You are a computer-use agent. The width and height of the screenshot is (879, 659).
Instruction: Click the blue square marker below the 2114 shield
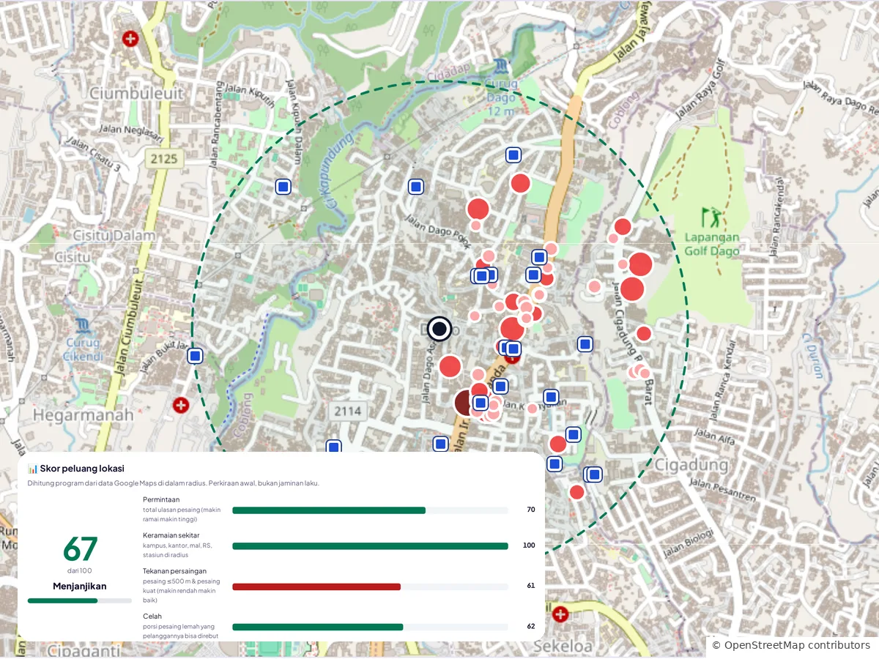[x=333, y=447]
